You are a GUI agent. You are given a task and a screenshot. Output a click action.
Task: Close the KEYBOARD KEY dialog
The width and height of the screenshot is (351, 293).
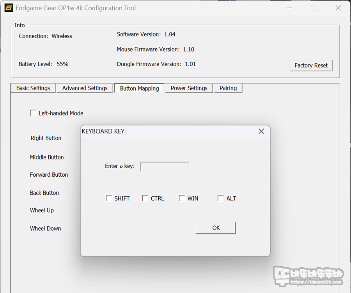[x=261, y=131]
